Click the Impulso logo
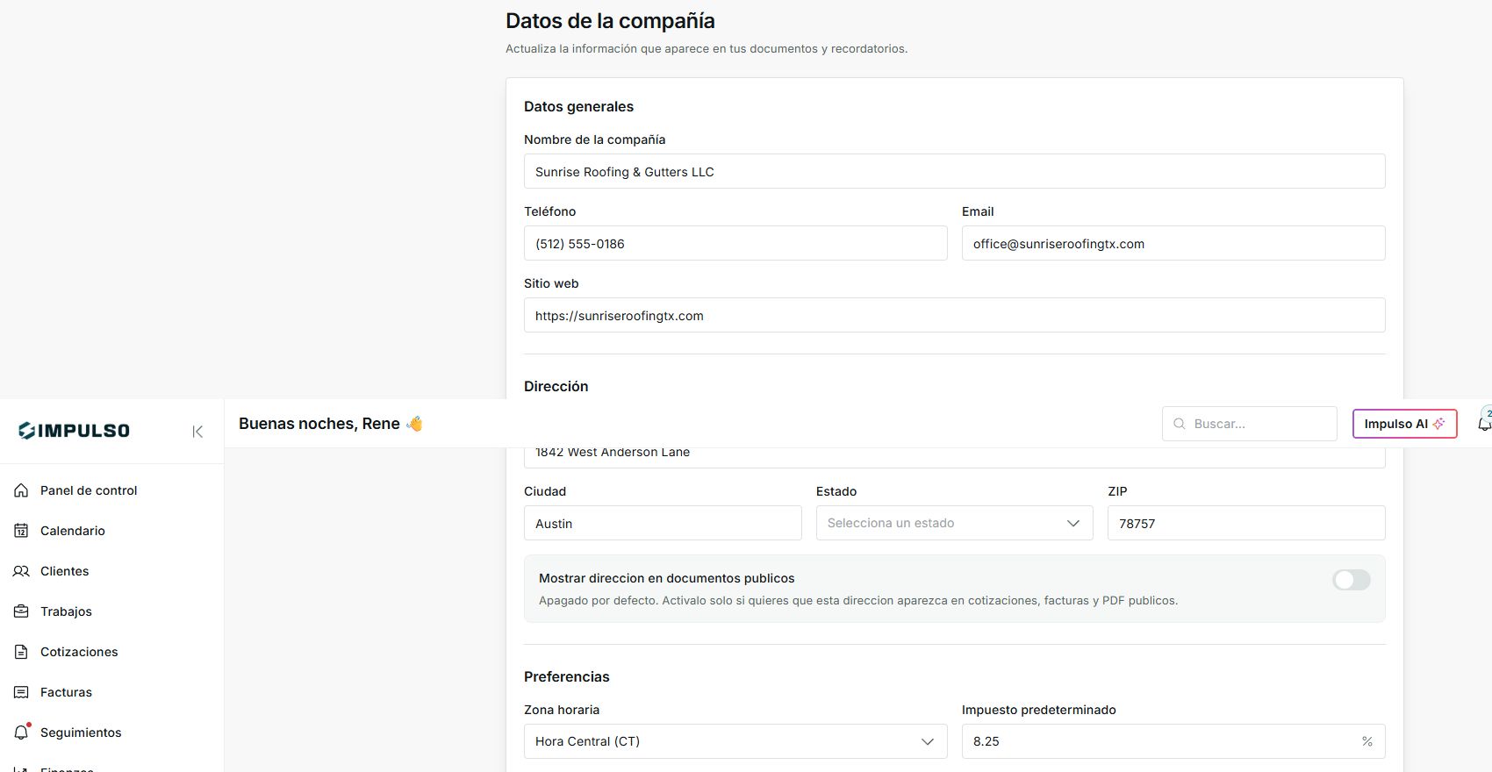The image size is (1492, 772). click(x=75, y=431)
